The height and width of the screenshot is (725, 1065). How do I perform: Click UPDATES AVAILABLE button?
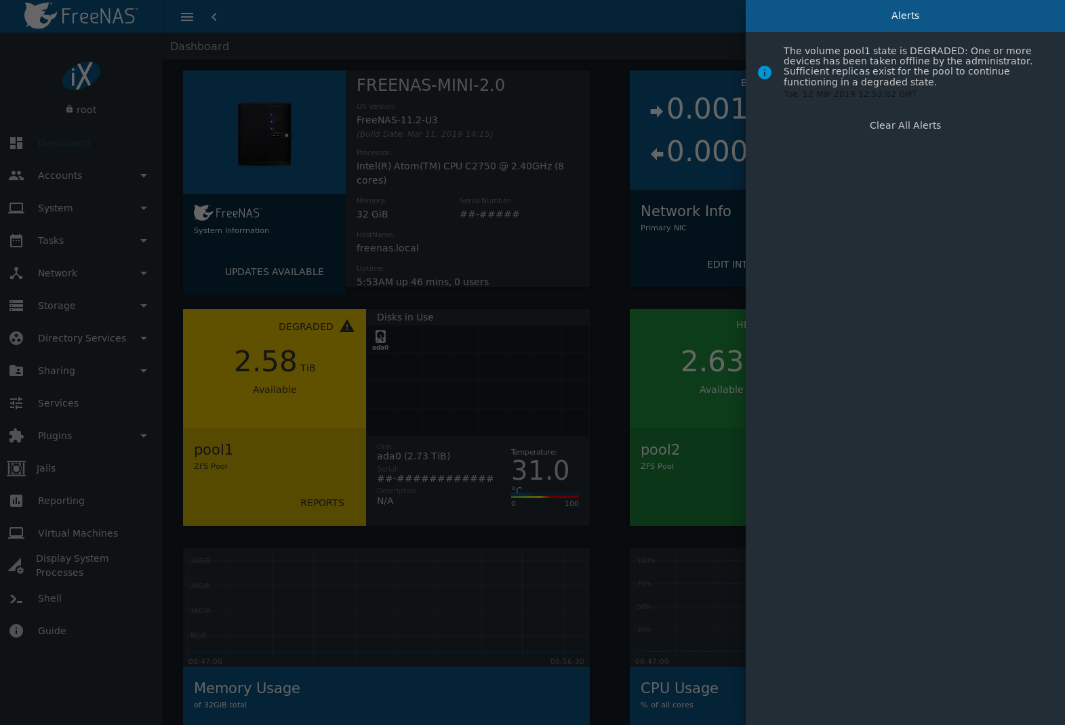(275, 272)
